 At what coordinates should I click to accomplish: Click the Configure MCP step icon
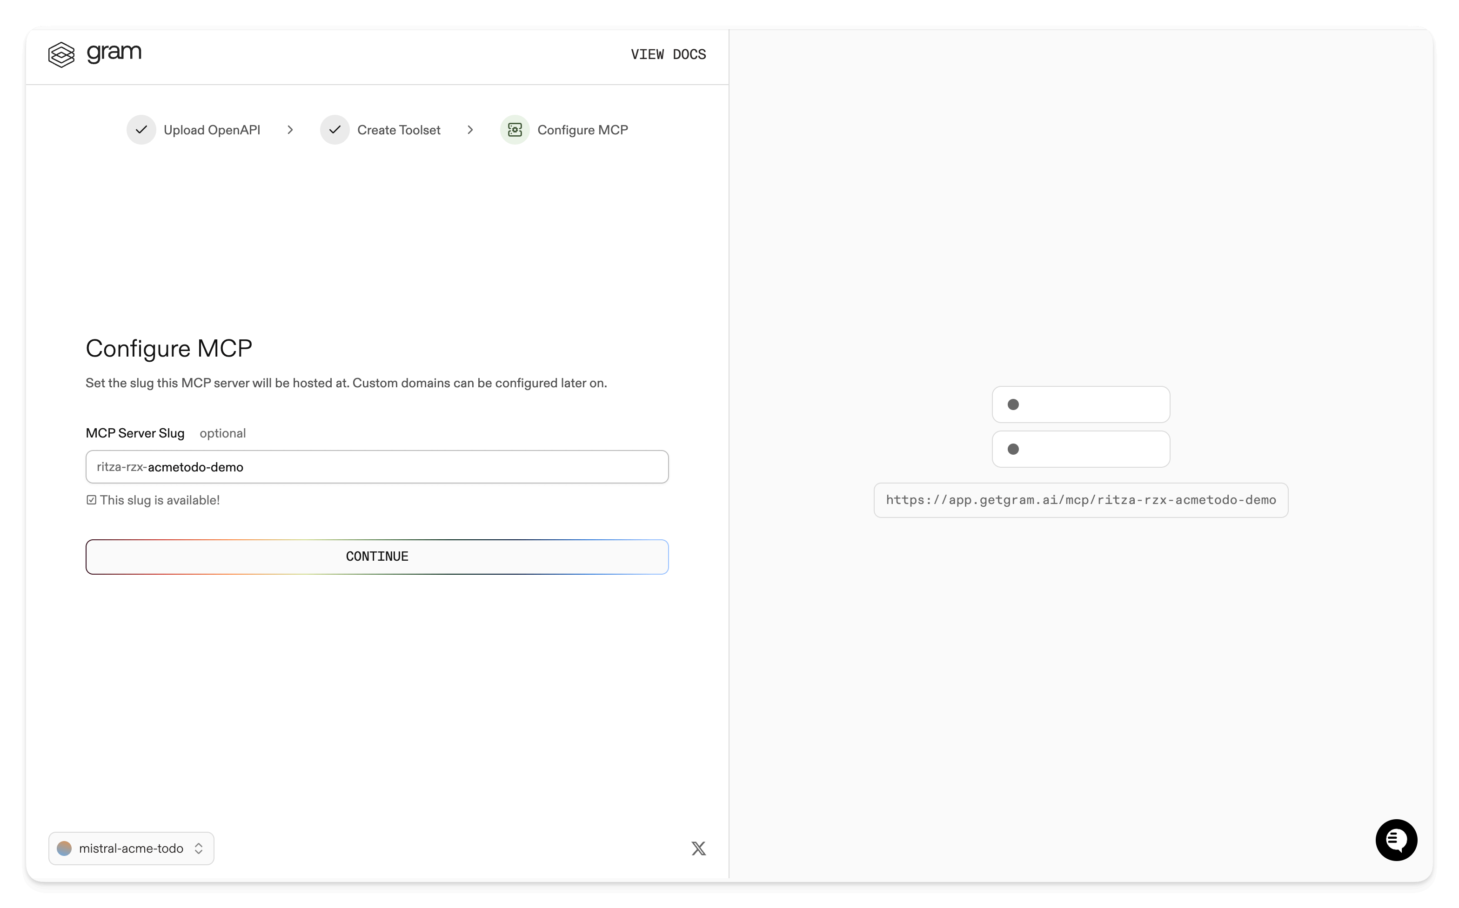(515, 130)
